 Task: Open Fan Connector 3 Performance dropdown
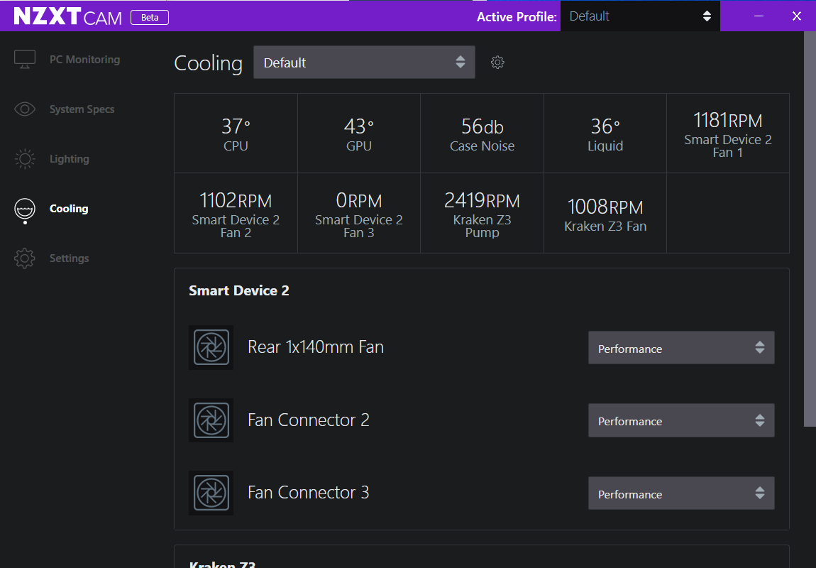coord(681,493)
